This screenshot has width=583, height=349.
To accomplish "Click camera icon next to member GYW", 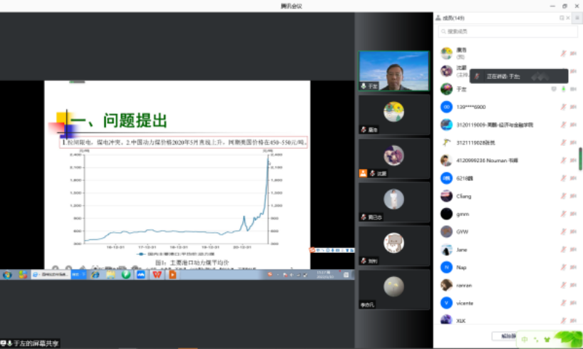I will coord(574,231).
